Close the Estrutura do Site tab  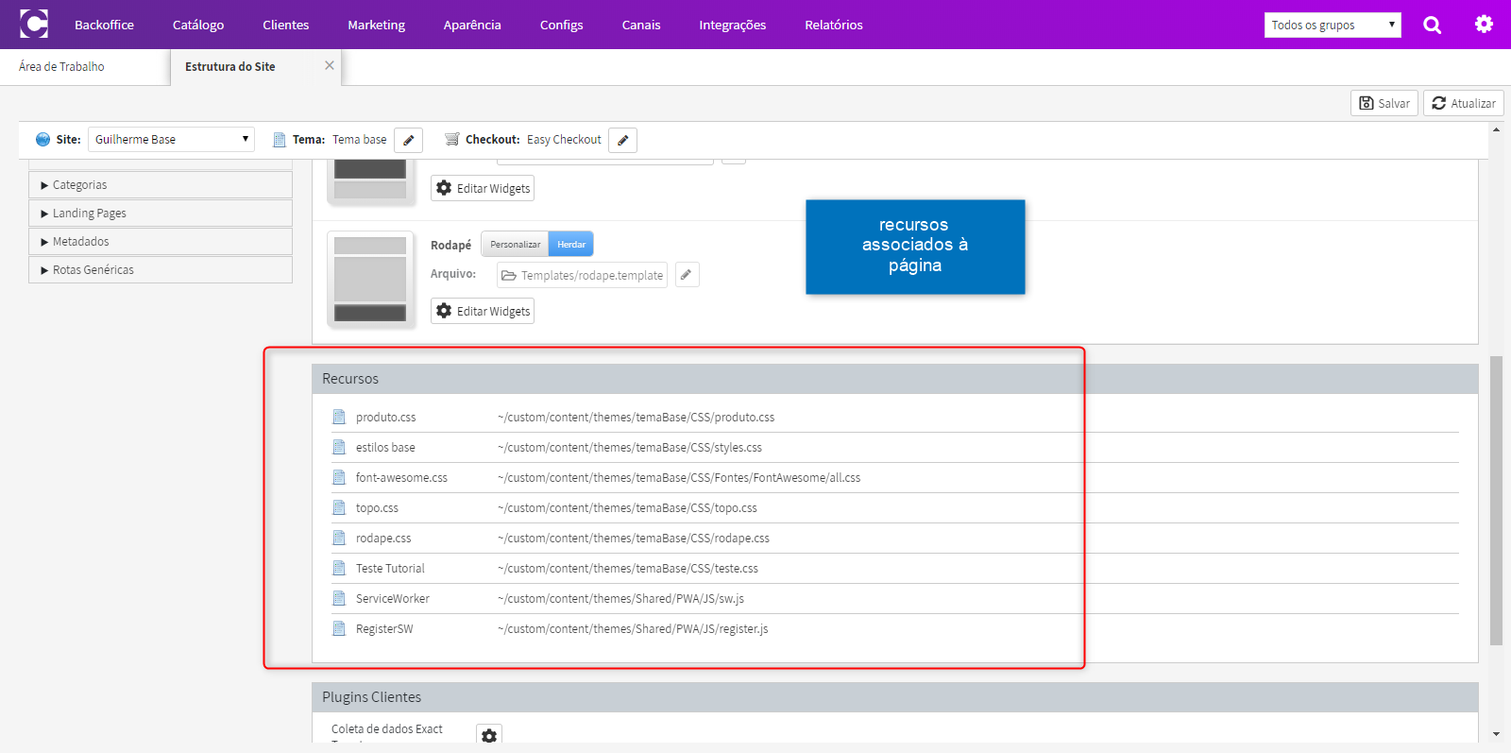click(x=330, y=65)
